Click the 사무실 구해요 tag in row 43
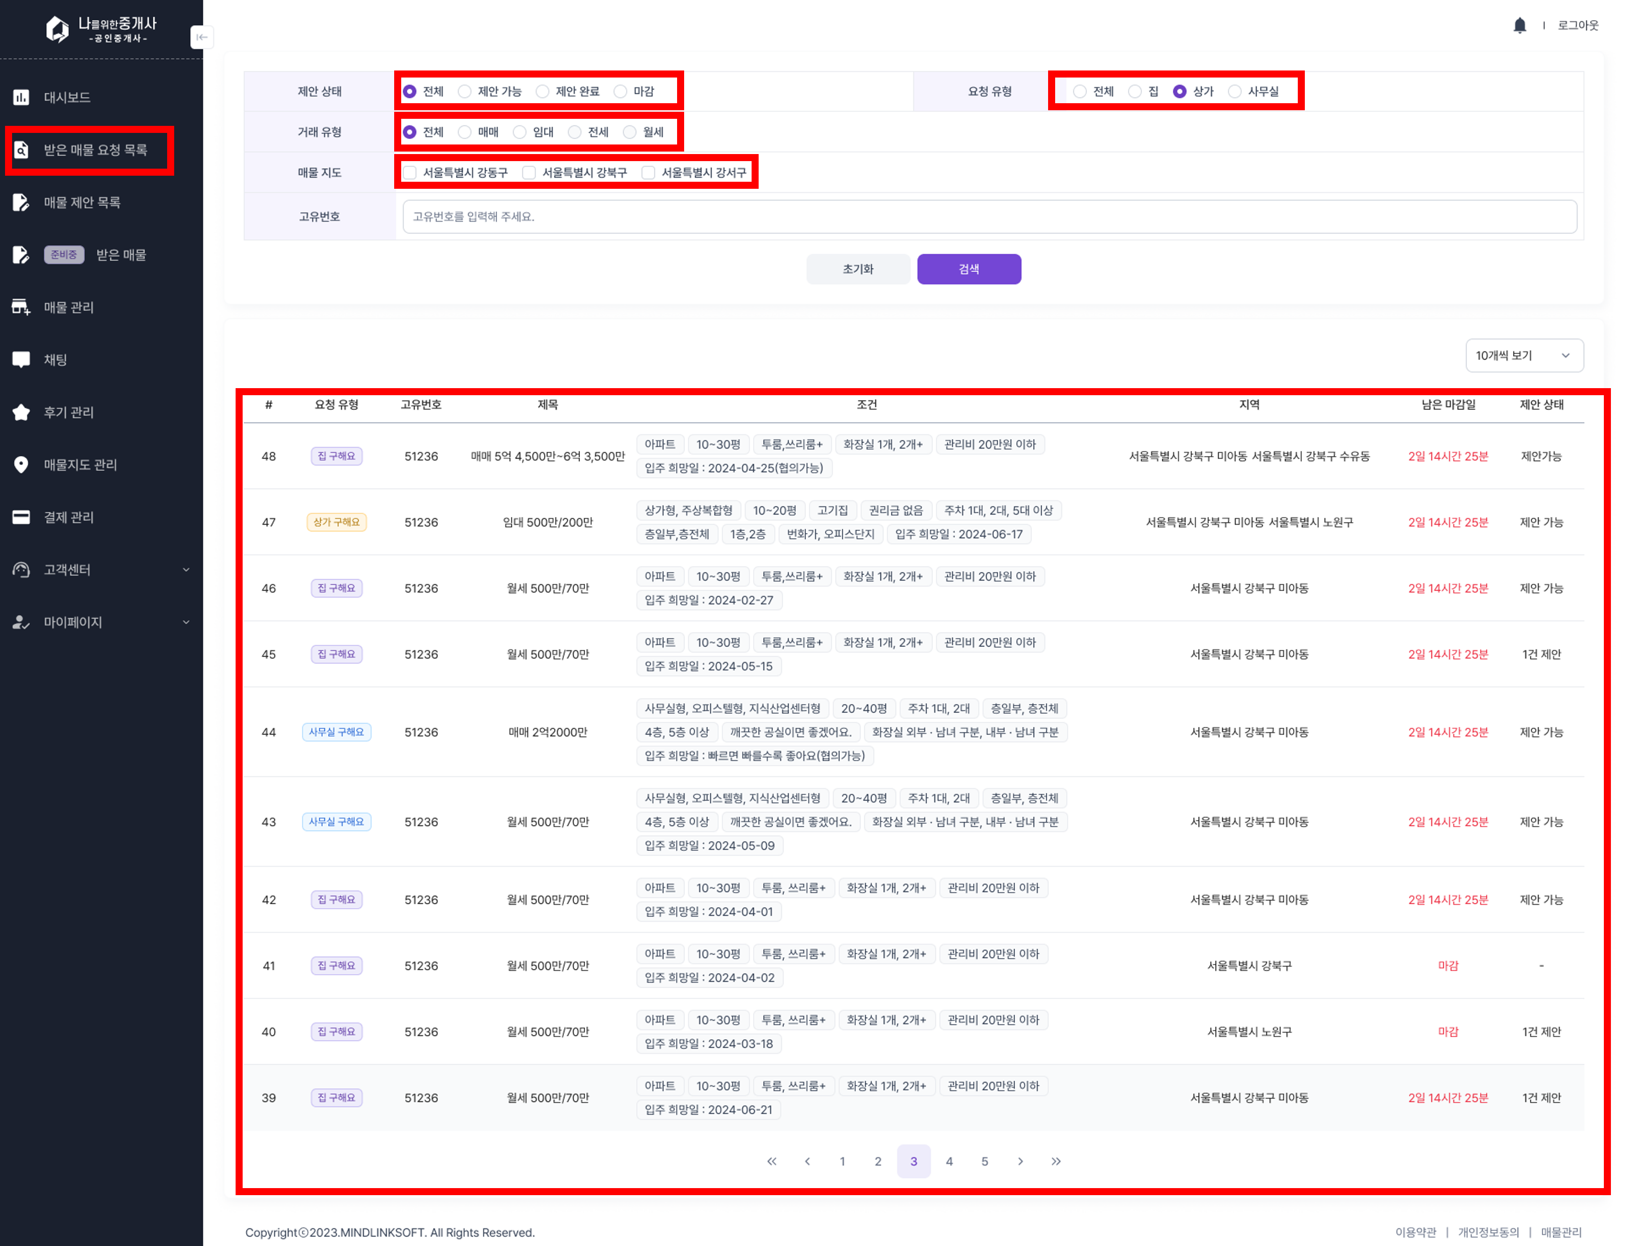This screenshot has width=1625, height=1246. tap(337, 822)
